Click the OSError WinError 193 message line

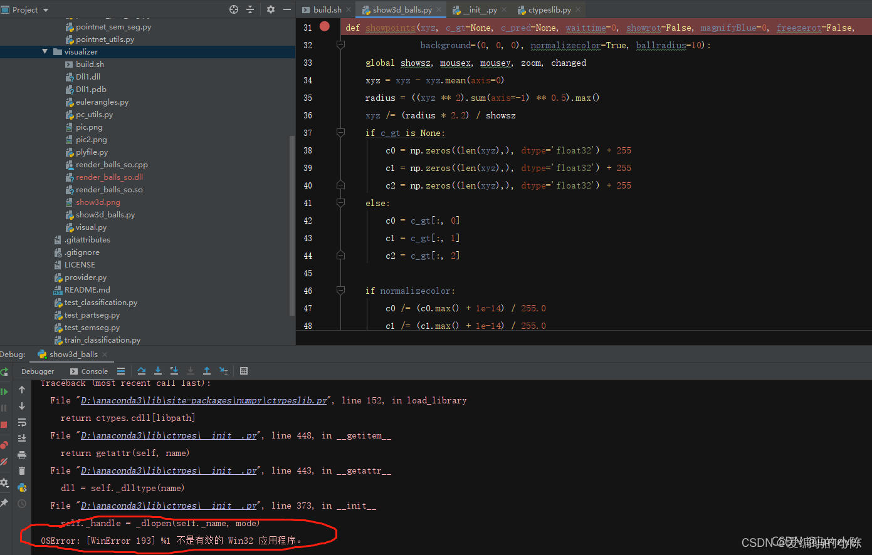pos(172,541)
